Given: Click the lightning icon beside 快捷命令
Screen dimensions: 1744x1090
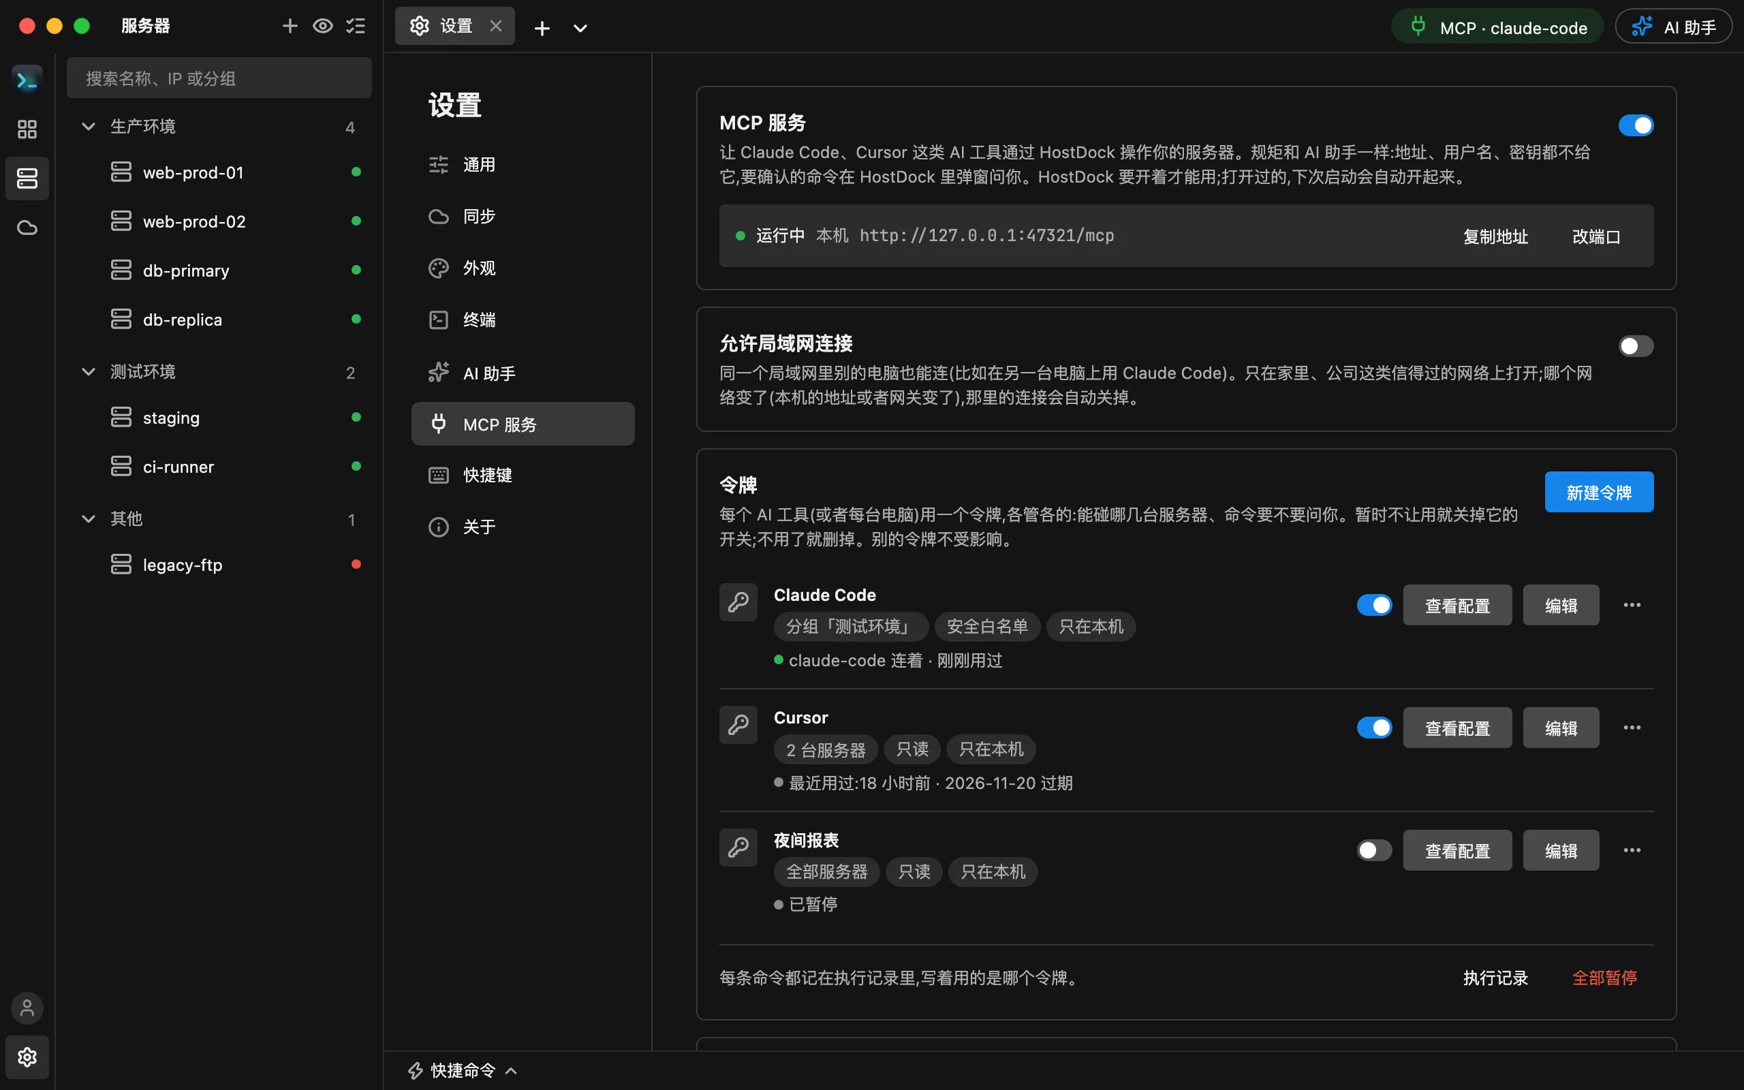Looking at the screenshot, I should click(416, 1070).
